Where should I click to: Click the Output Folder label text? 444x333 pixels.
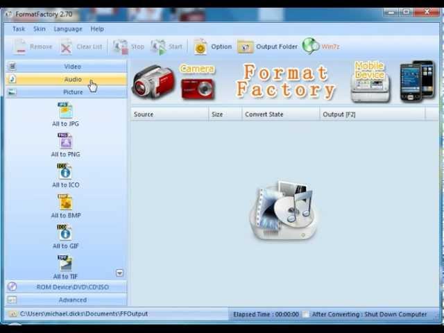277,46
